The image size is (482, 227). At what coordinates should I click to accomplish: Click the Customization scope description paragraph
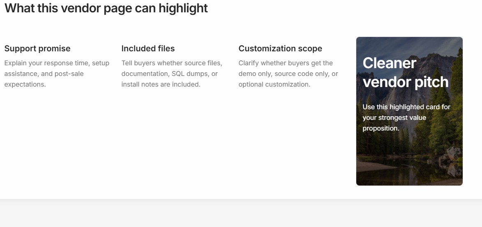pos(288,74)
